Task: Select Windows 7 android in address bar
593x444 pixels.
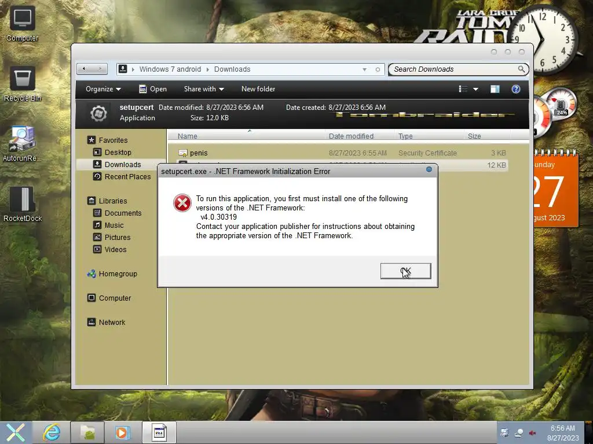Action: pyautogui.click(x=170, y=69)
